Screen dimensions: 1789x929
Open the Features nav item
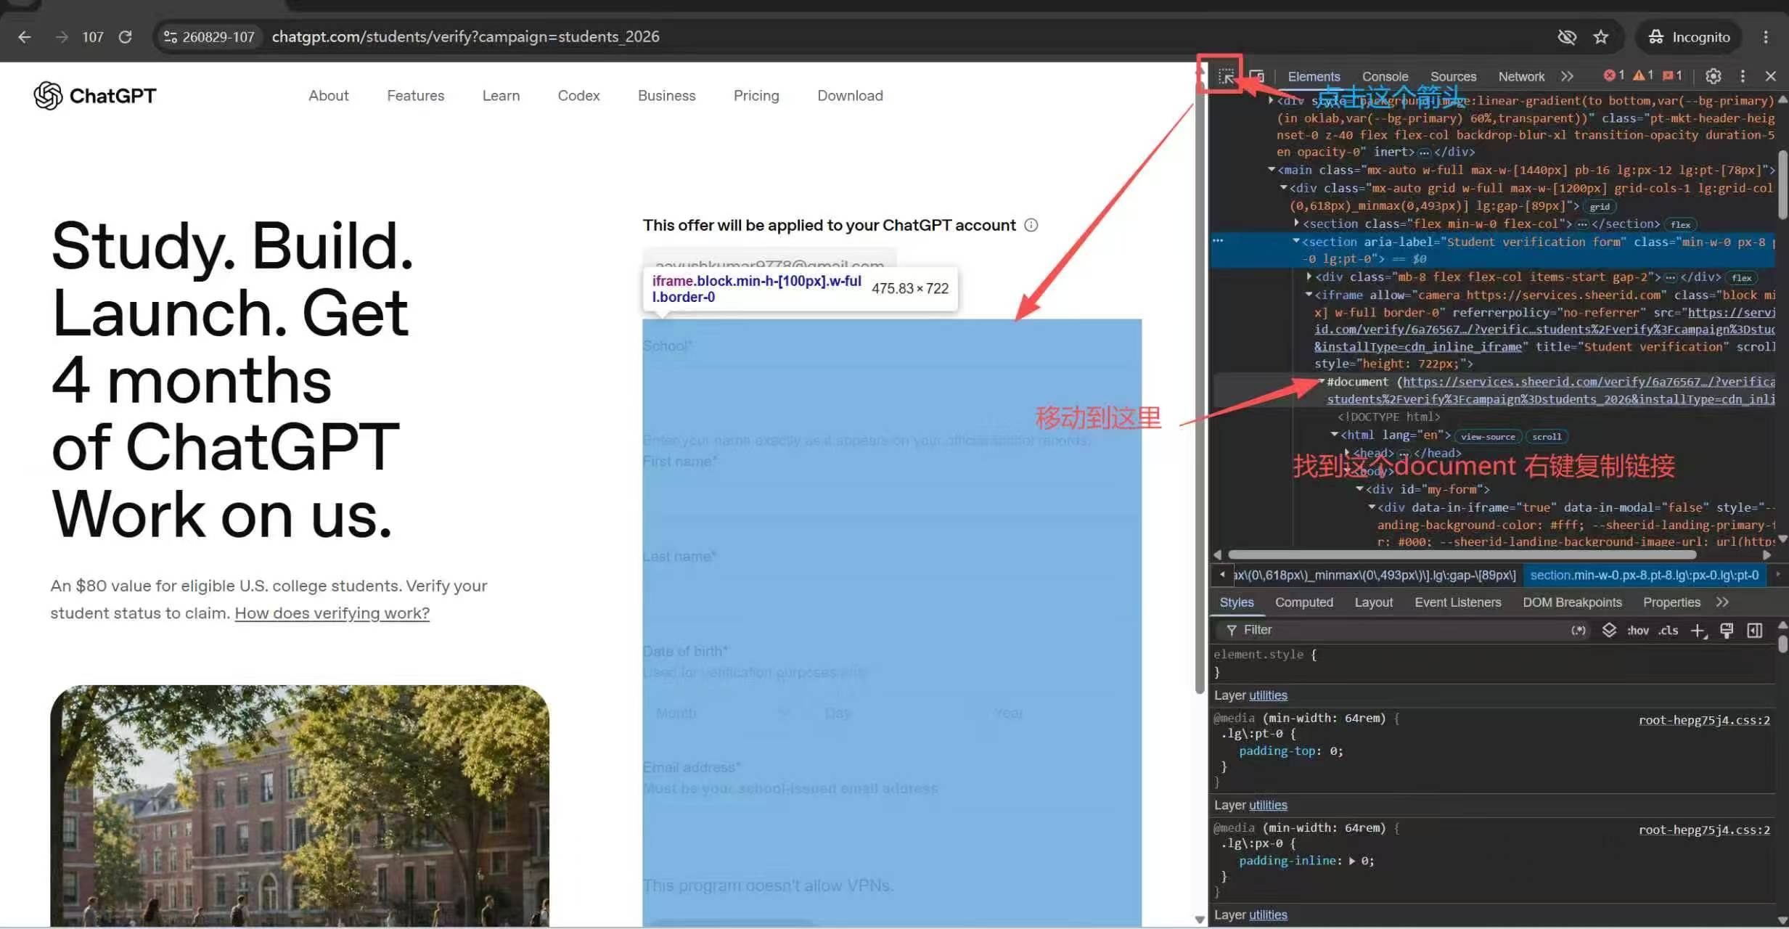click(415, 96)
